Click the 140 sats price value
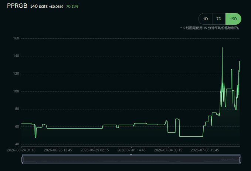This screenshot has height=171, width=251. (x=39, y=6)
